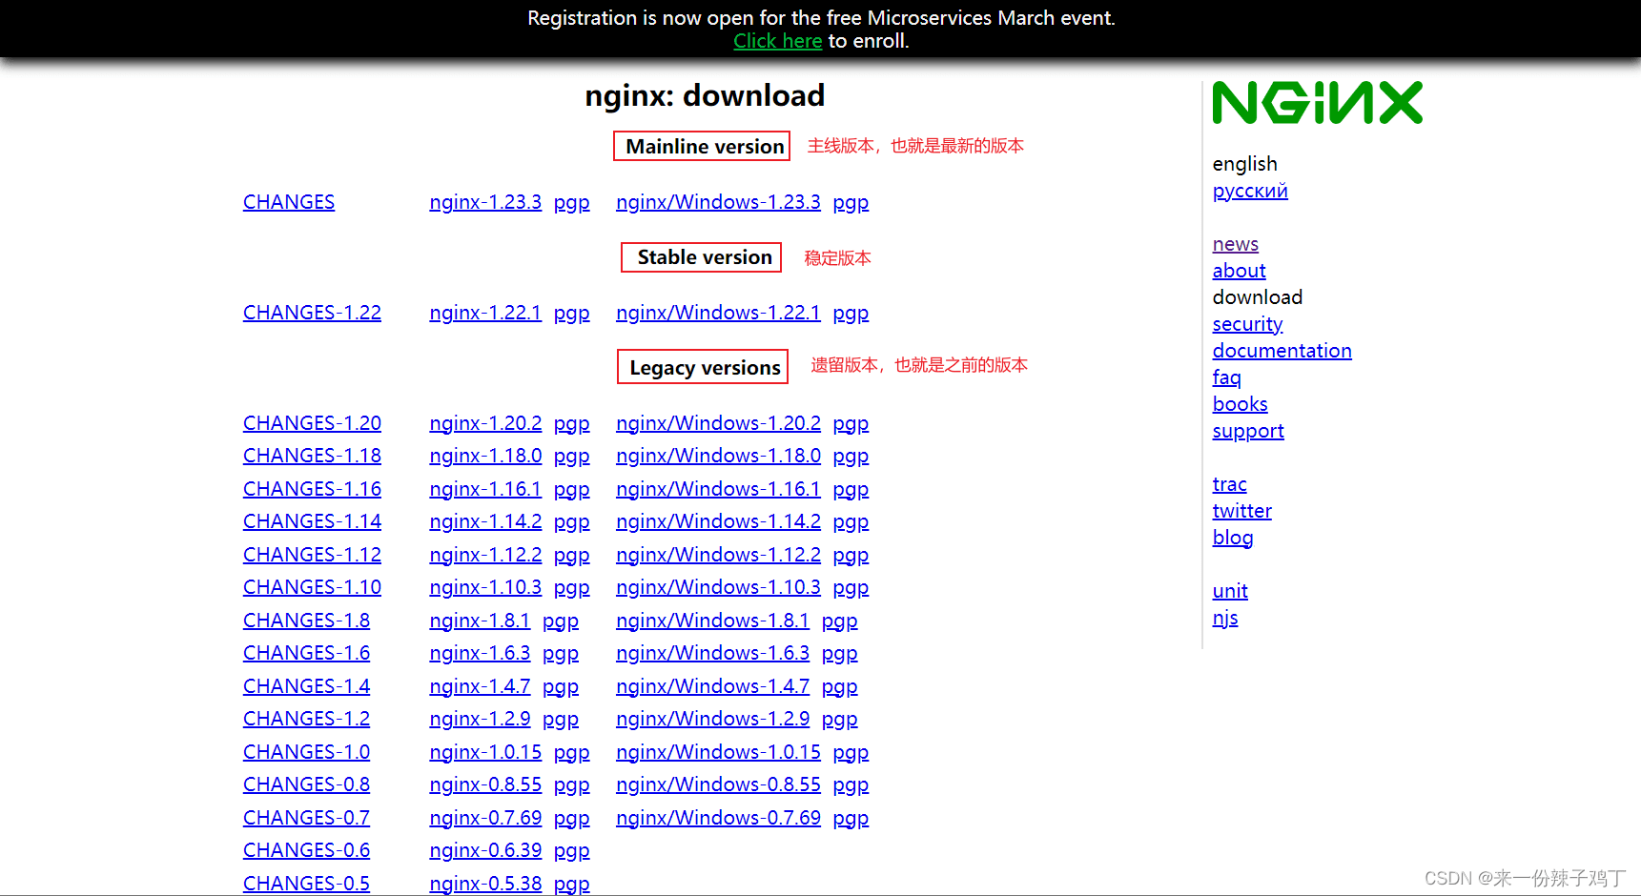
Task: Download nginx-0.7.69 source
Action: [x=485, y=818]
